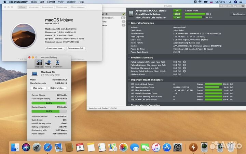Click battery status icon in menu bar
The height and width of the screenshot is (154, 246).
pyautogui.click(x=206, y=2)
